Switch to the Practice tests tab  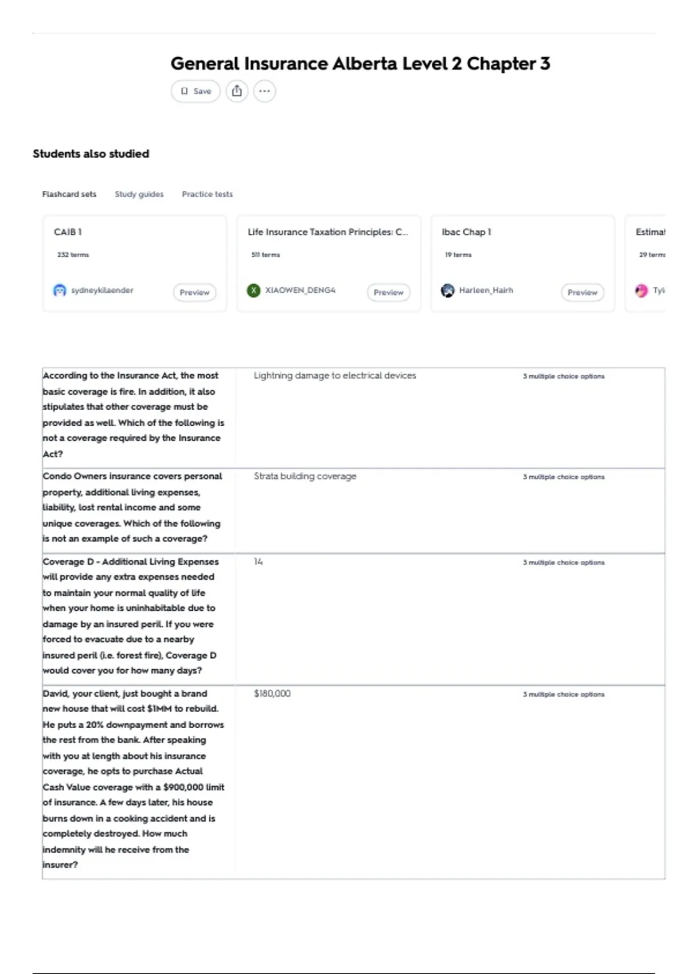(208, 194)
